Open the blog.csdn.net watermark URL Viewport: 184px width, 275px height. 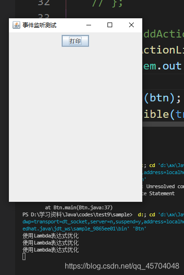point(122,266)
